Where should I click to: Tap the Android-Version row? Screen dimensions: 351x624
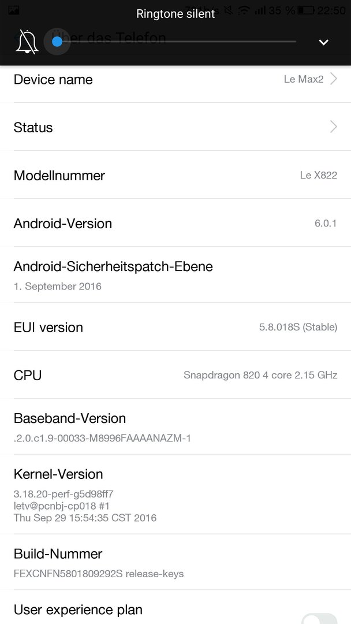175,223
